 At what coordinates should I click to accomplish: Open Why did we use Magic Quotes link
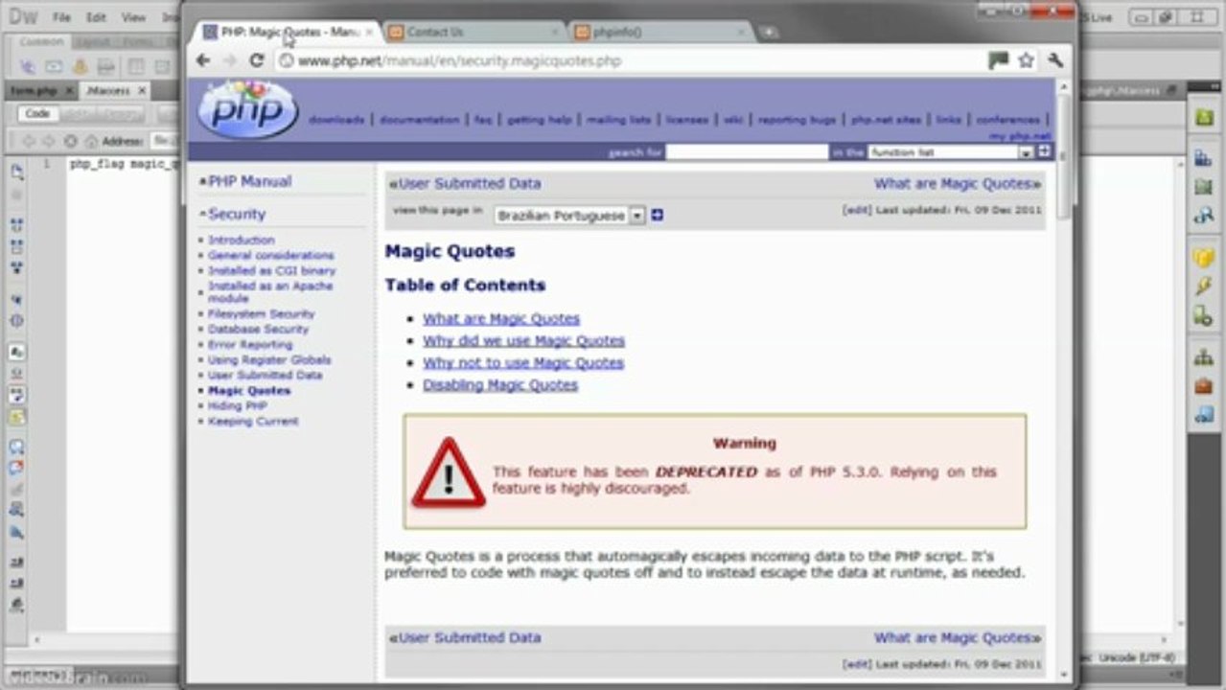point(523,340)
